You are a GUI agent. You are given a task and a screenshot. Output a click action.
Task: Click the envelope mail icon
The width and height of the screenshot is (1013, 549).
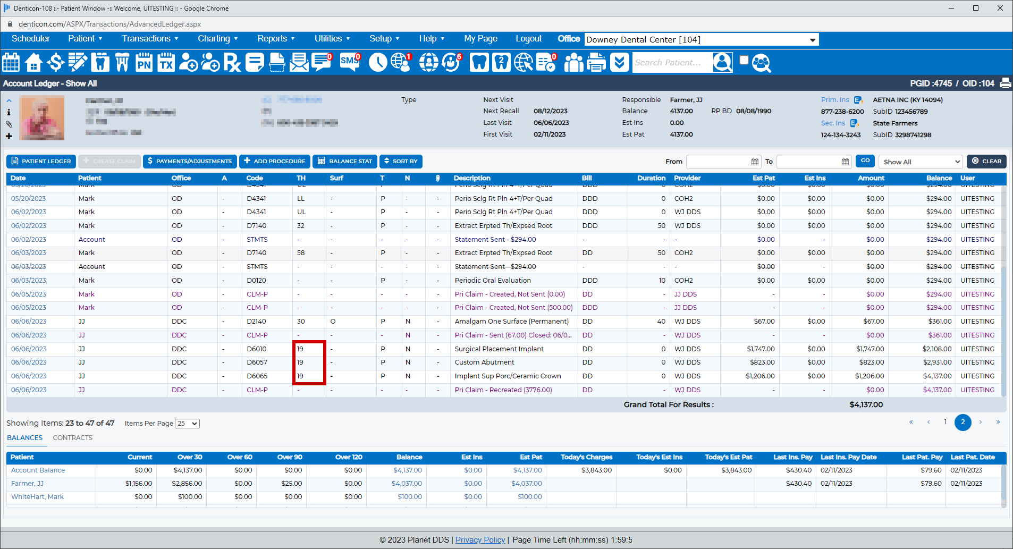tap(299, 63)
